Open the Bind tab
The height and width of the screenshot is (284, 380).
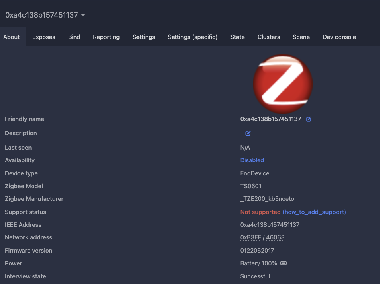tap(74, 37)
